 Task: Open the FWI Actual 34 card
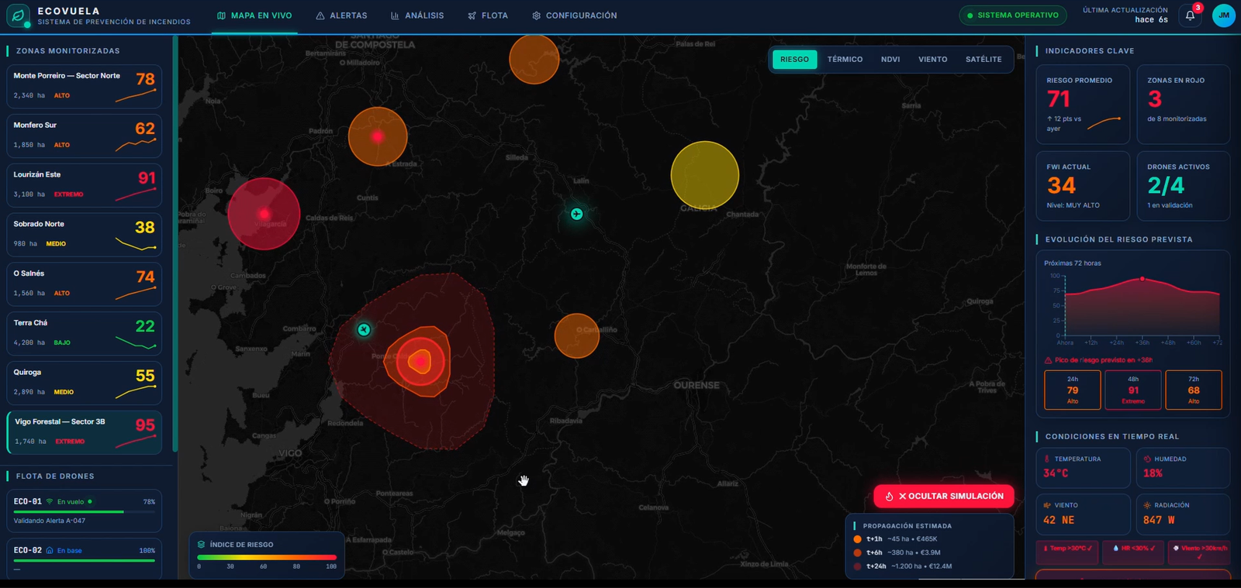(x=1083, y=186)
